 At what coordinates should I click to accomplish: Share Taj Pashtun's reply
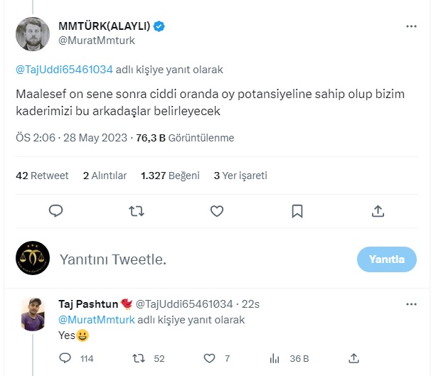tap(353, 358)
